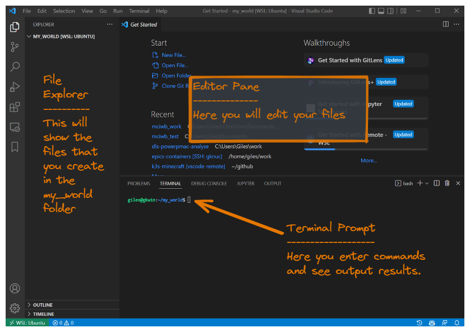Toggle panel visibility layout button
The width and height of the screenshot is (470, 332).
(x=382, y=11)
